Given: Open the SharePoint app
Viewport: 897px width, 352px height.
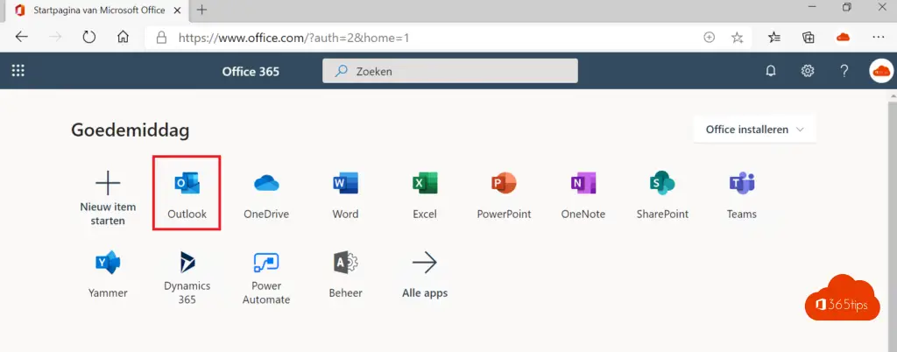Looking at the screenshot, I should click(662, 192).
